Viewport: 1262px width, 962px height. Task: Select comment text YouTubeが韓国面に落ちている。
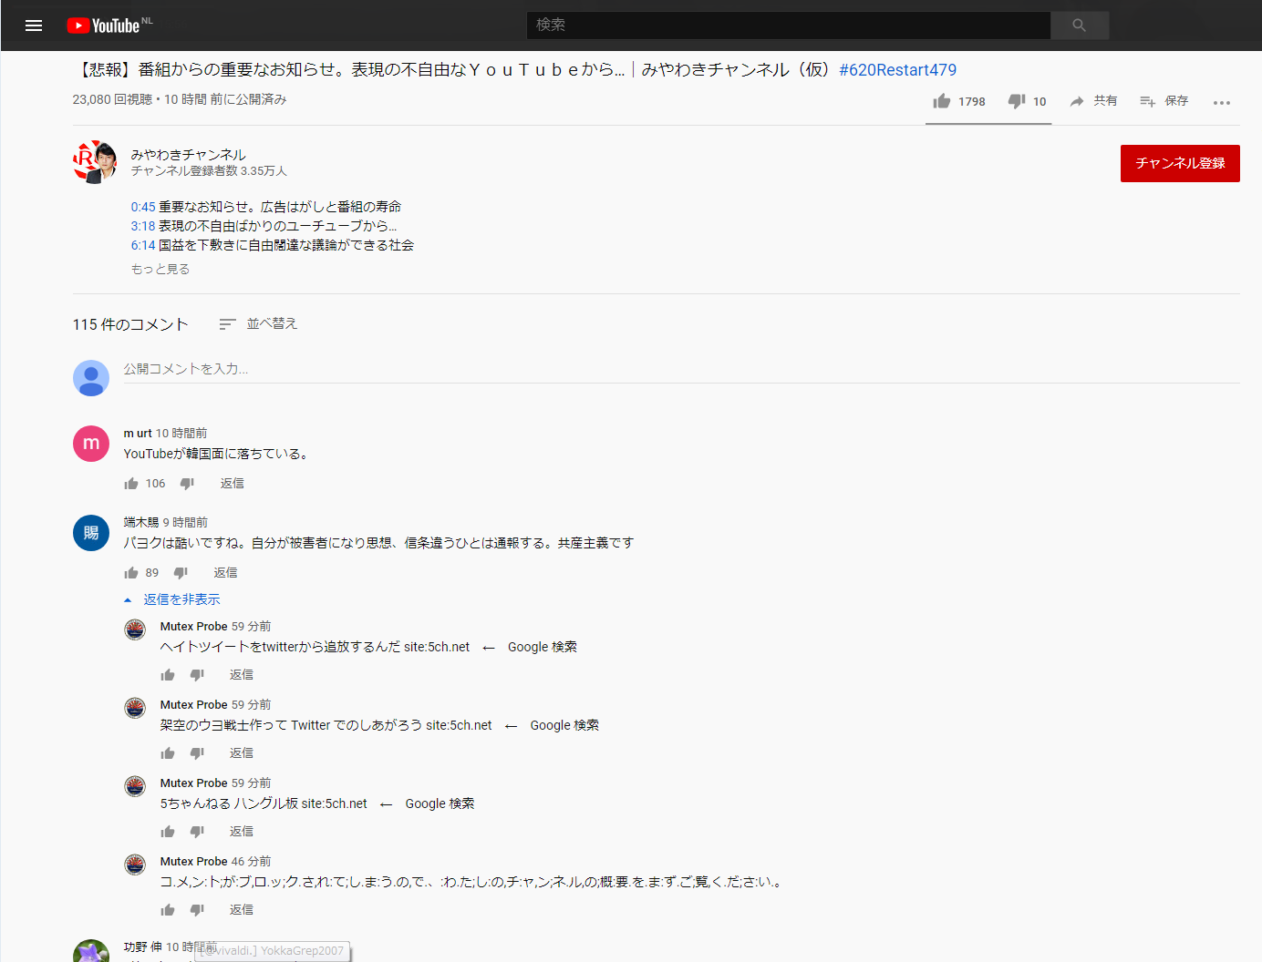(218, 454)
